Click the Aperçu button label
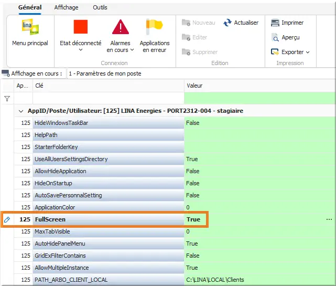 coord(290,37)
